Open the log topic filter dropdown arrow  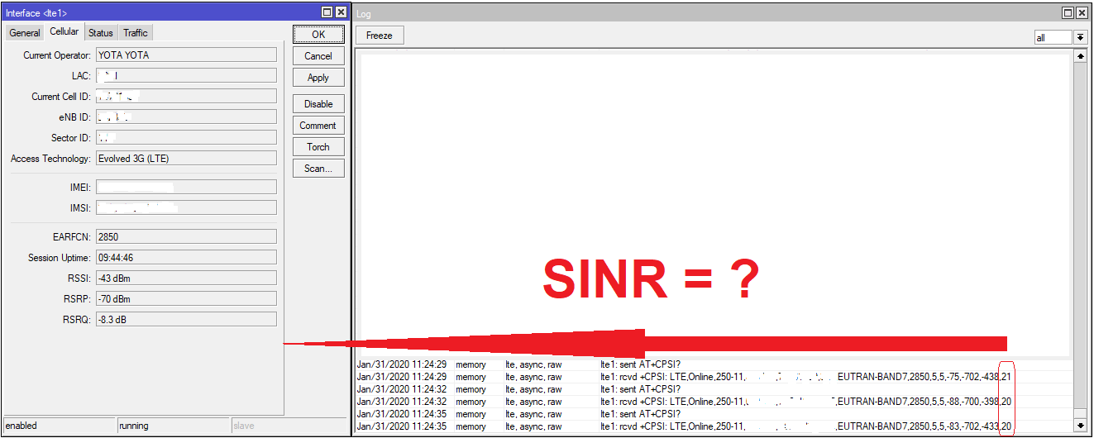(1080, 37)
